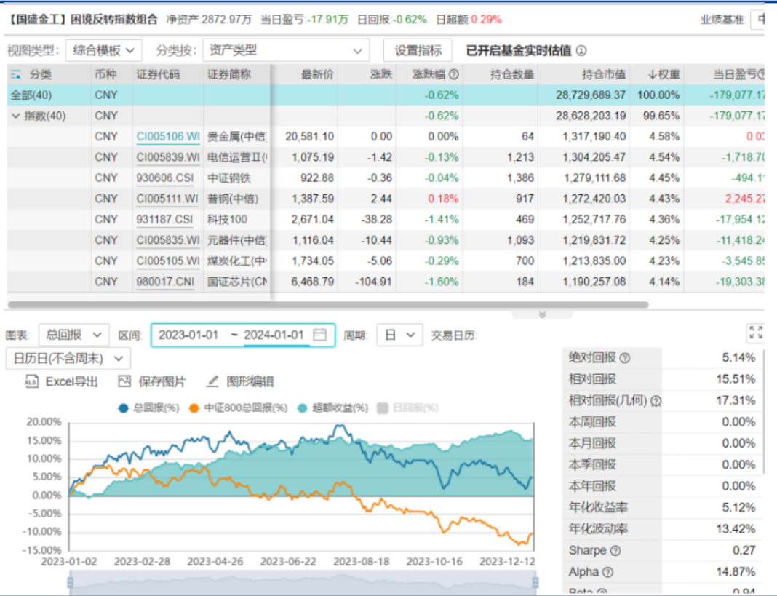
Task: Click help icon beside 涨跌幅 column header
Action: tap(453, 74)
